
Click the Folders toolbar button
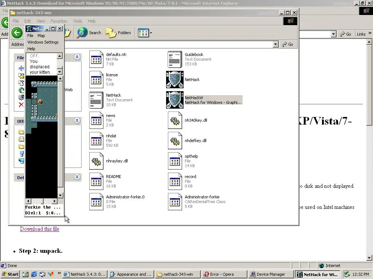(x=118, y=33)
